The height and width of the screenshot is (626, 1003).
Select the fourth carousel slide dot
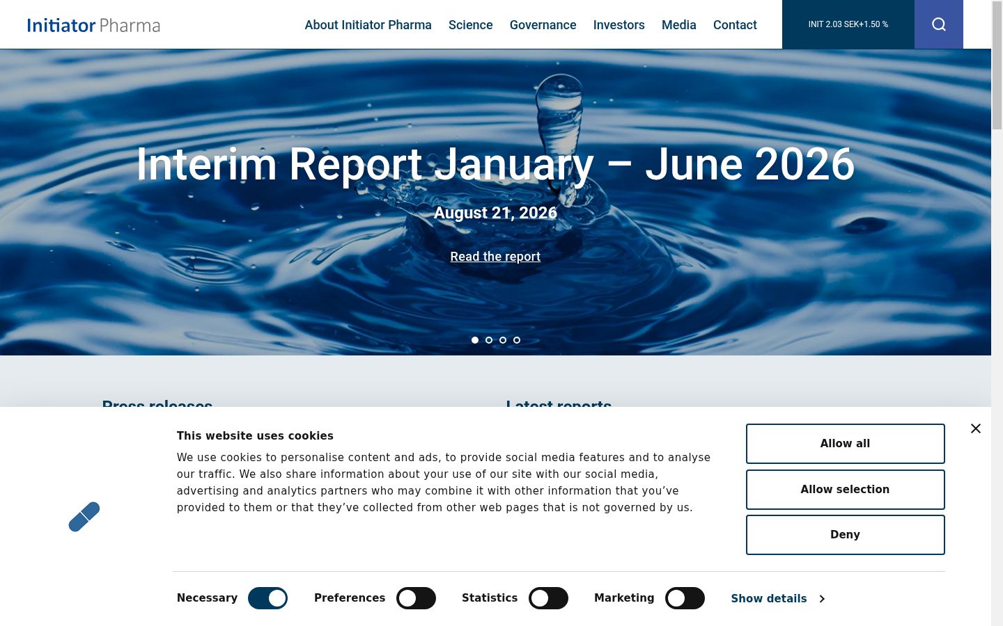pyautogui.click(x=517, y=340)
